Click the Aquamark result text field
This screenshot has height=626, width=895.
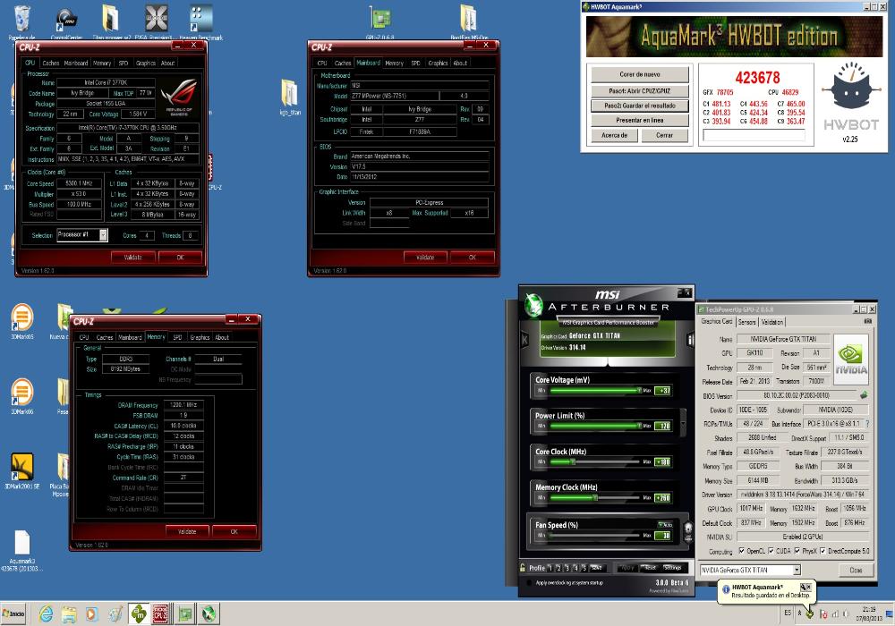[754, 135]
